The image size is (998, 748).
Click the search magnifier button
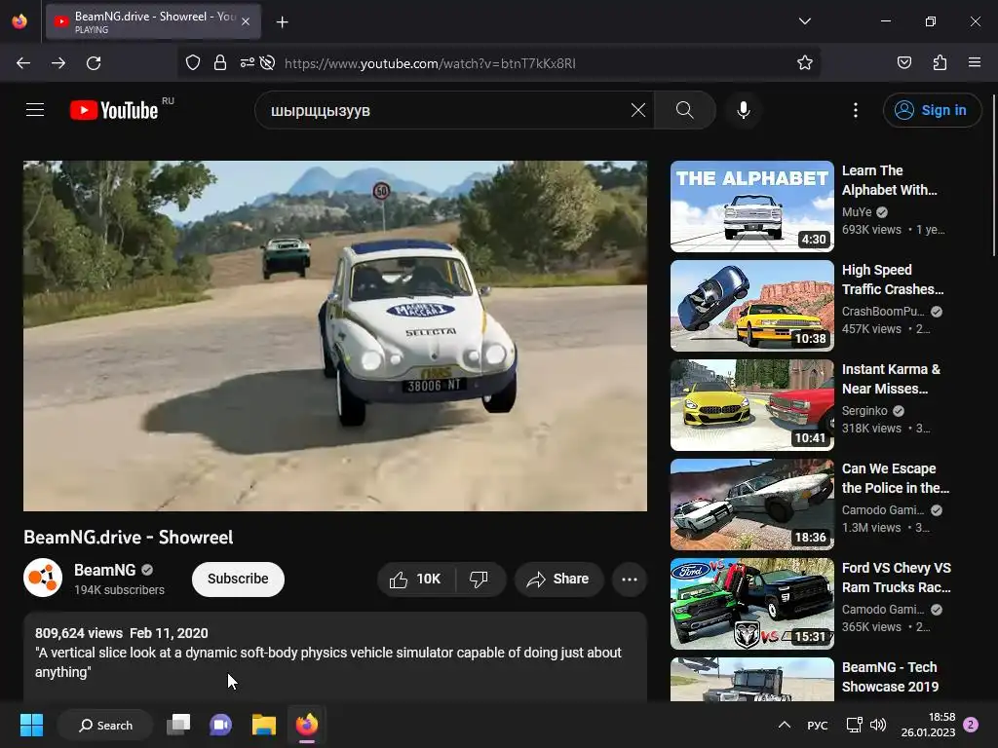(685, 110)
